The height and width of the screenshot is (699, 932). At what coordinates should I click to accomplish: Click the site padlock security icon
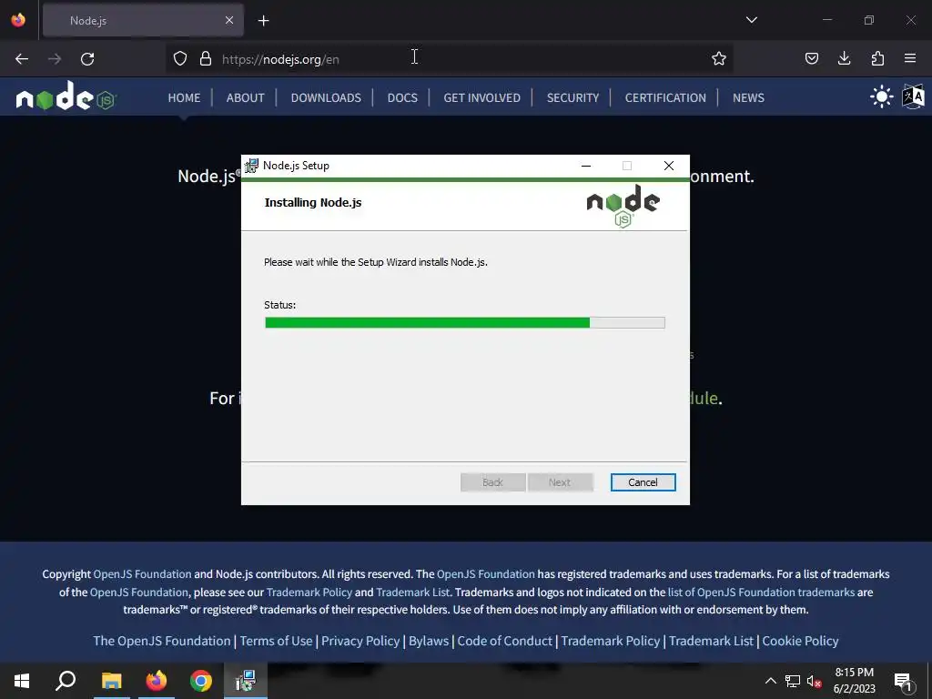click(206, 58)
